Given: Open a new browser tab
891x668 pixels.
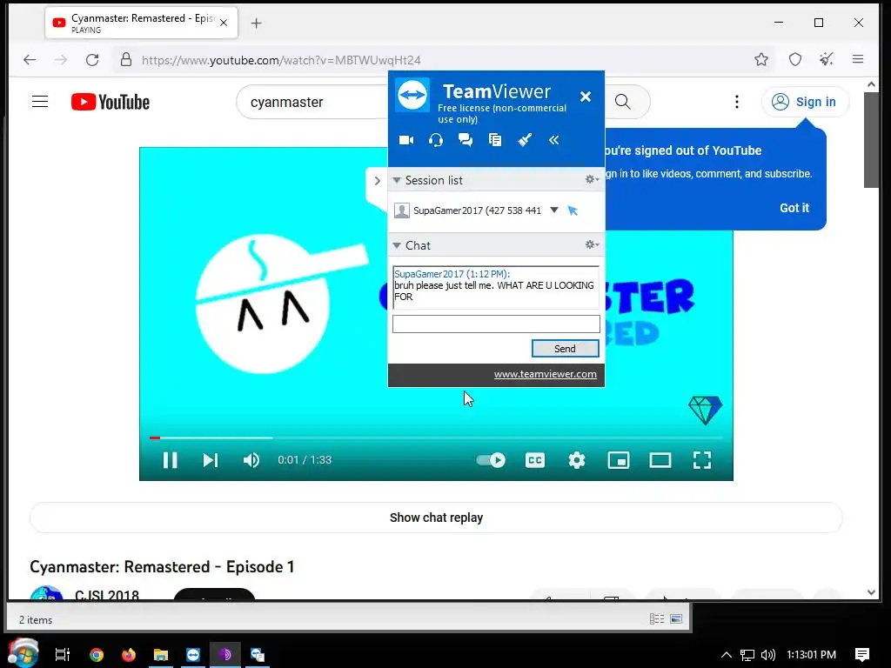Looking at the screenshot, I should pos(257,23).
